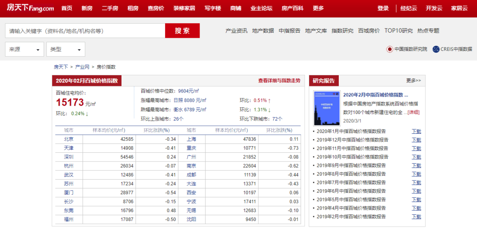The height and width of the screenshot is (228, 477).
Task: Click 房天下 in the breadcrumb
Action: coord(61,67)
